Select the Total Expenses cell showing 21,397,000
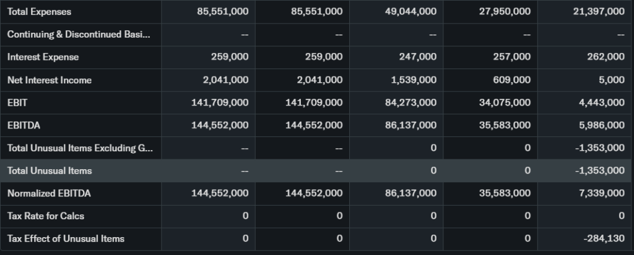 [x=599, y=12]
